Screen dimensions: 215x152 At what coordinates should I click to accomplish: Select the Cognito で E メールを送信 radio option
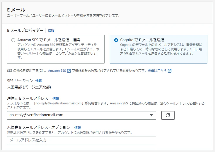pyautogui.click(x=116, y=40)
